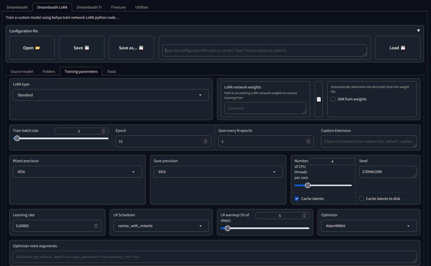Image resolution: width=431 pixels, height=266 pixels.
Task: Click the Optimizer extra arguments field
Action: [x=214, y=257]
